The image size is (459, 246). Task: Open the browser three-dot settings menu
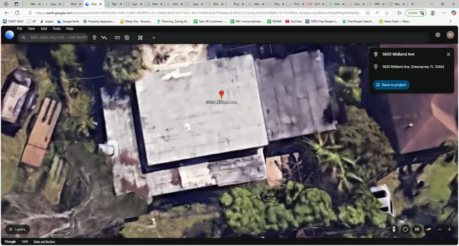click(443, 13)
